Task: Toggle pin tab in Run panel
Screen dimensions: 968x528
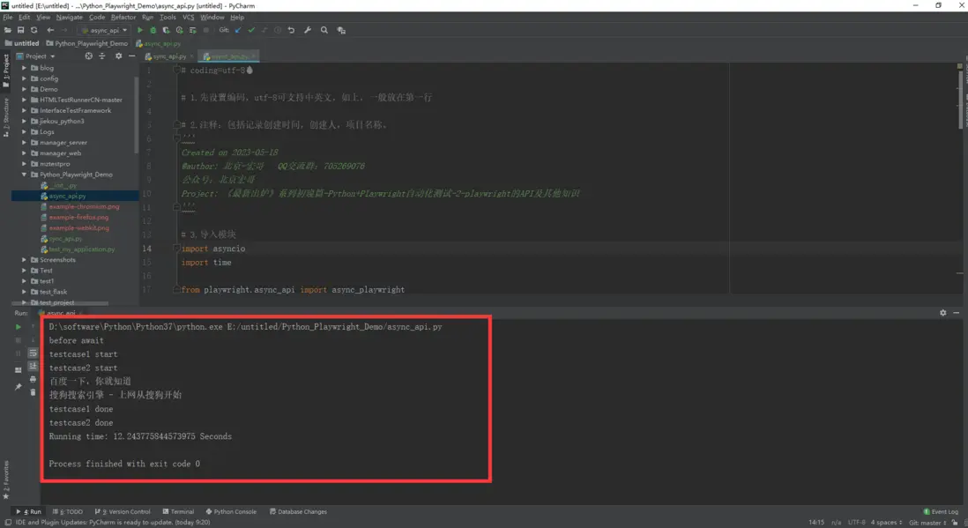Action: pos(18,387)
